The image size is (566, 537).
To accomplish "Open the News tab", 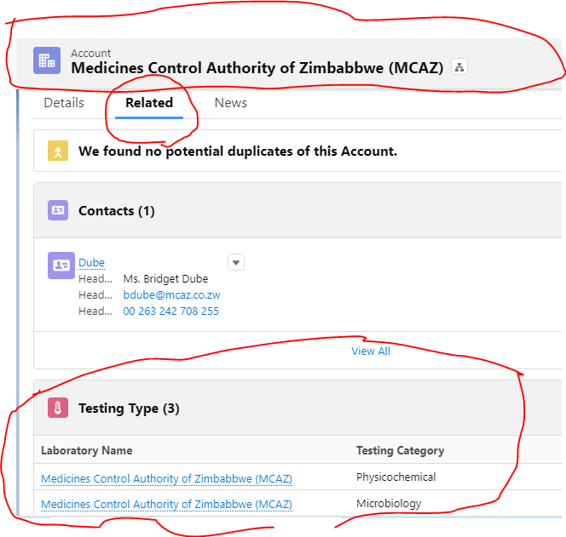I will click(231, 103).
